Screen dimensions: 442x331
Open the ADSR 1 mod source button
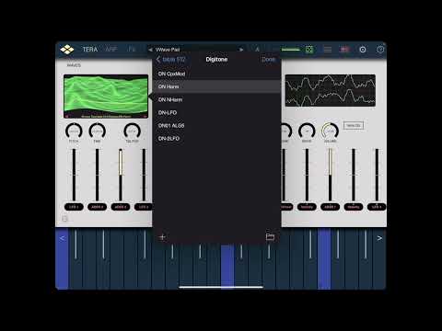[x=330, y=207]
